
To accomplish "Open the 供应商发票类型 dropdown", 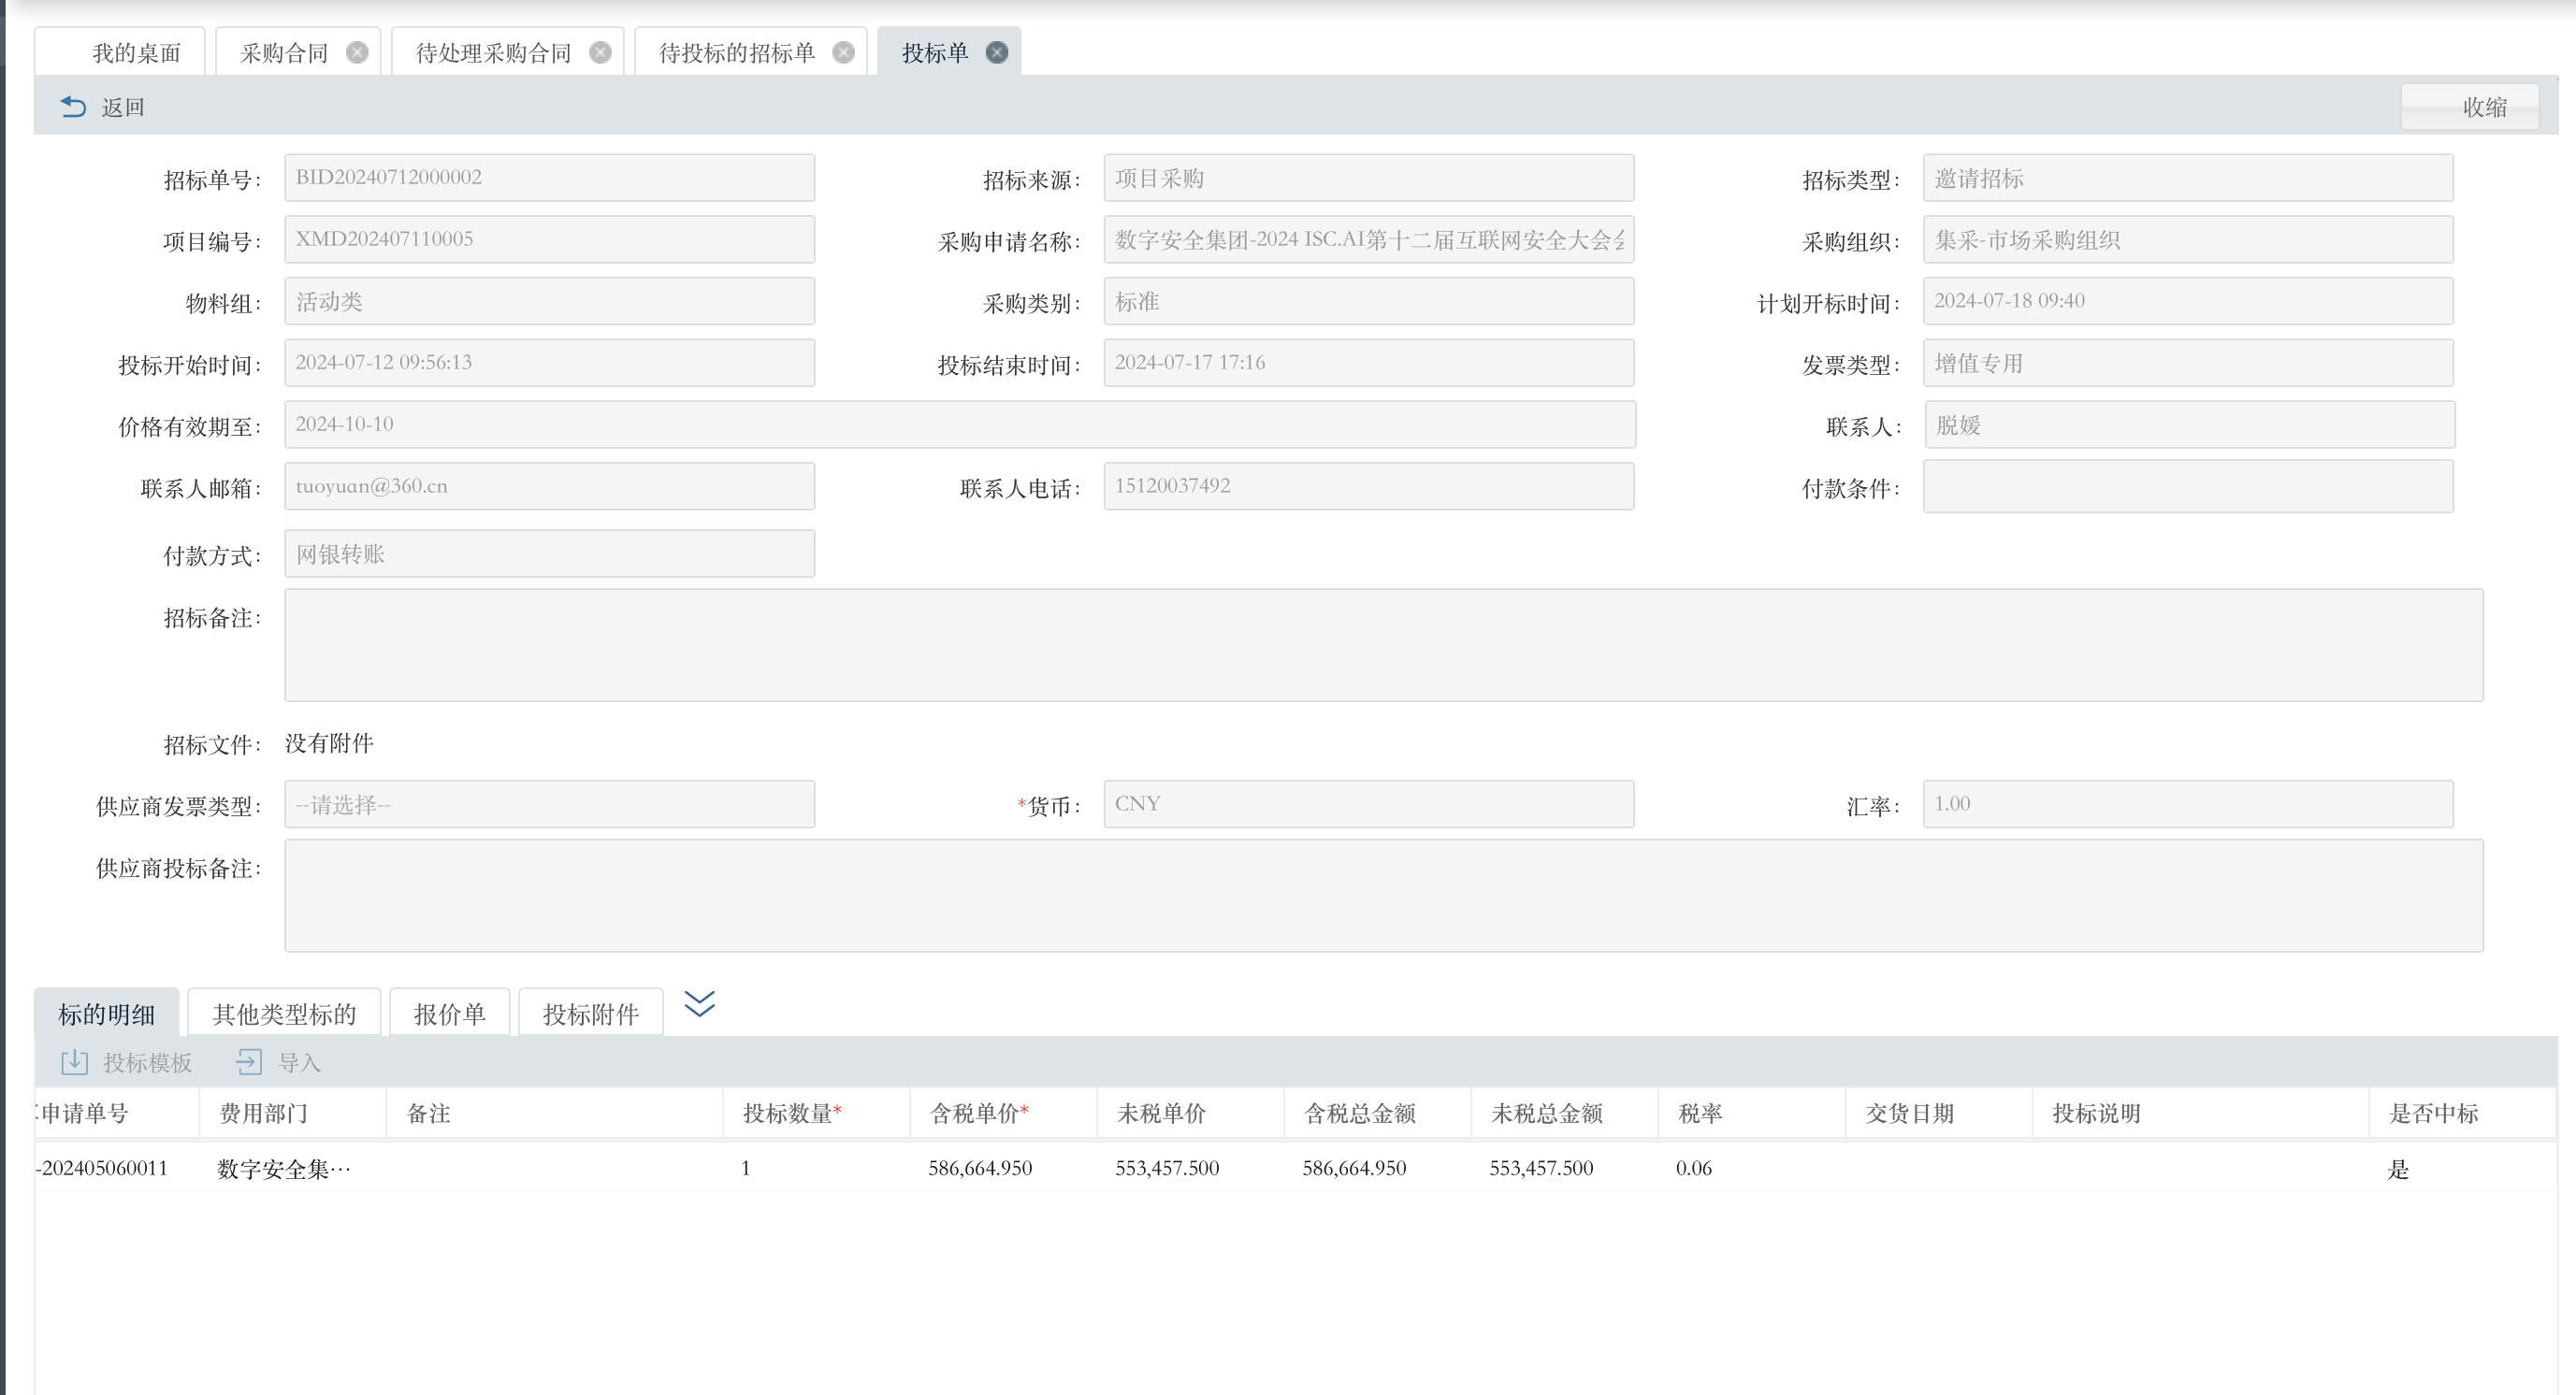I will [549, 804].
